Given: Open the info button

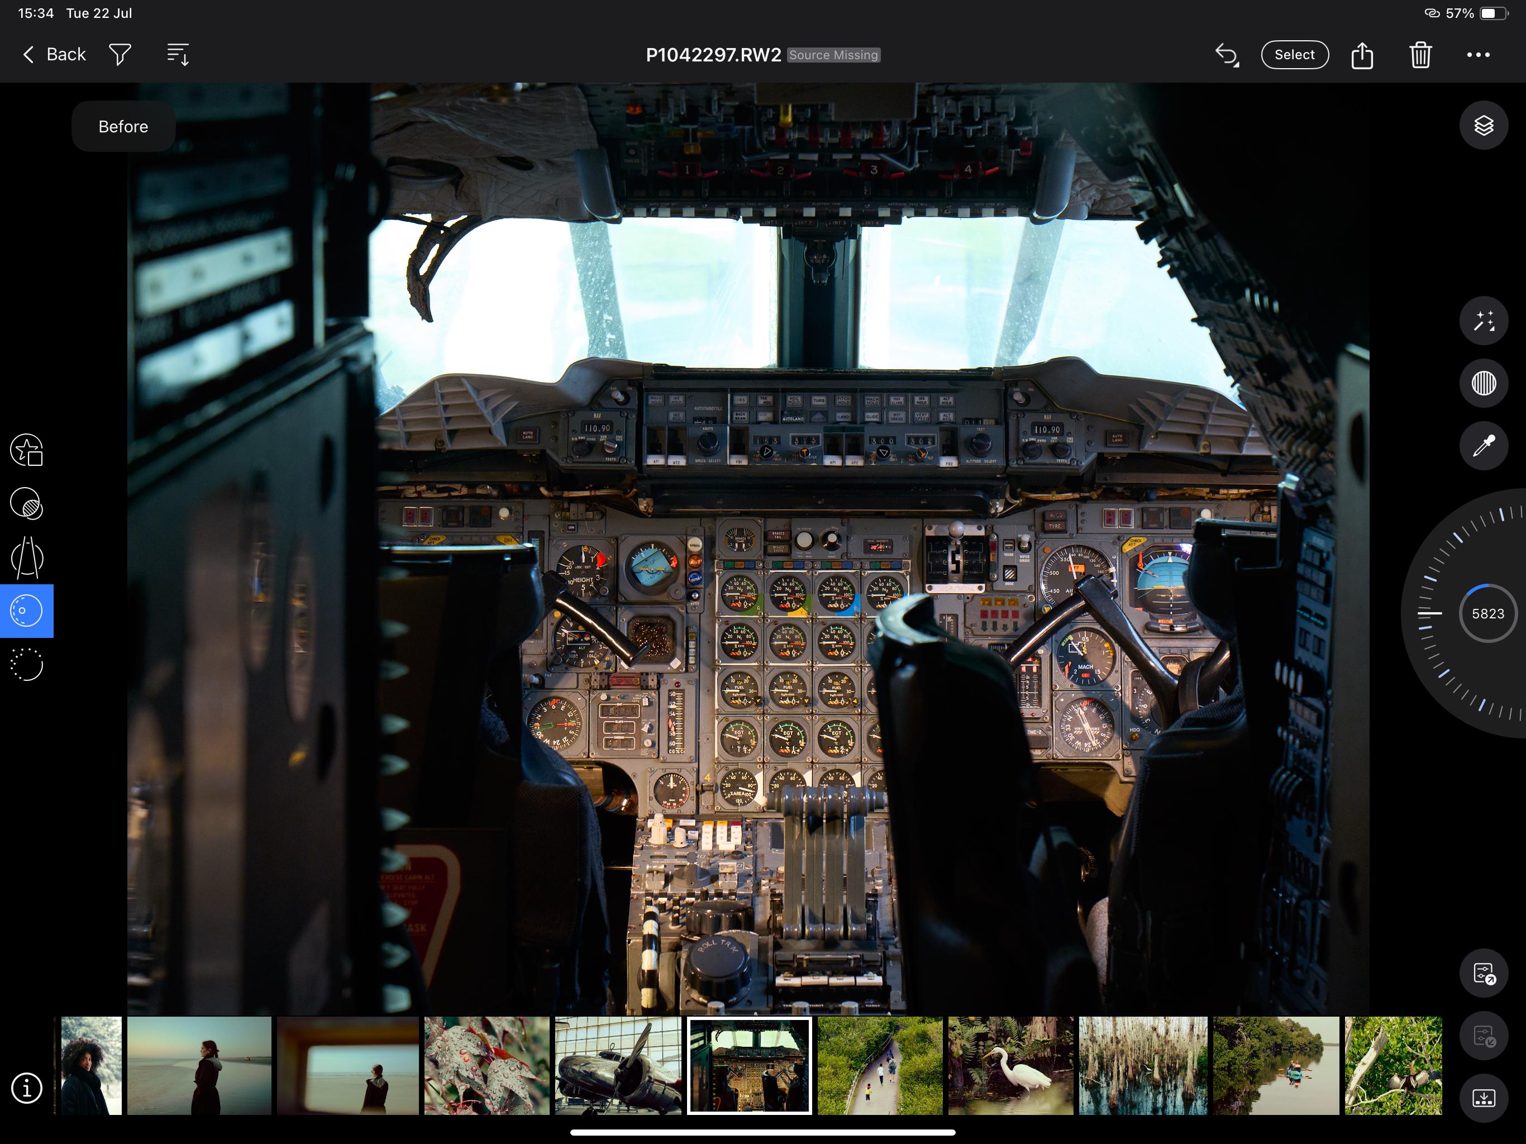Looking at the screenshot, I should point(26,1088).
